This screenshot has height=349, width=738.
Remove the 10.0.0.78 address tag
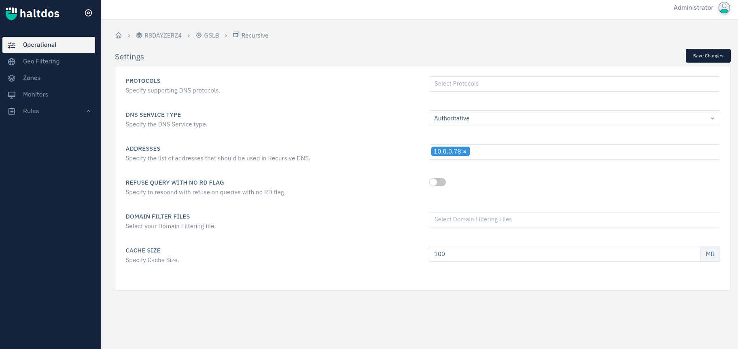pos(464,151)
